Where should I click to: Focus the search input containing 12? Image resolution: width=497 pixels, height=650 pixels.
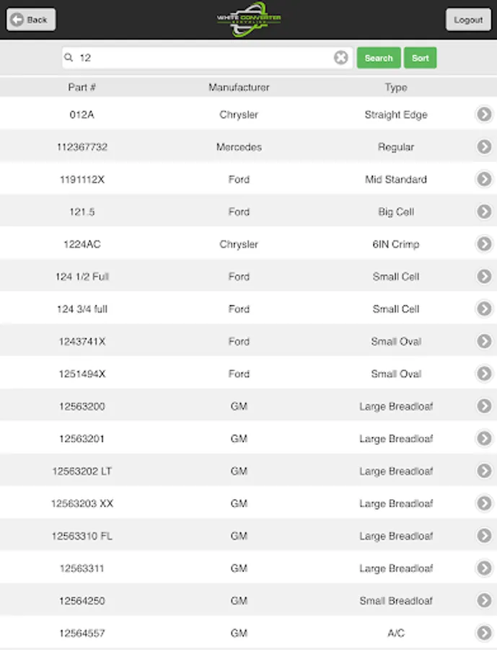click(x=202, y=58)
